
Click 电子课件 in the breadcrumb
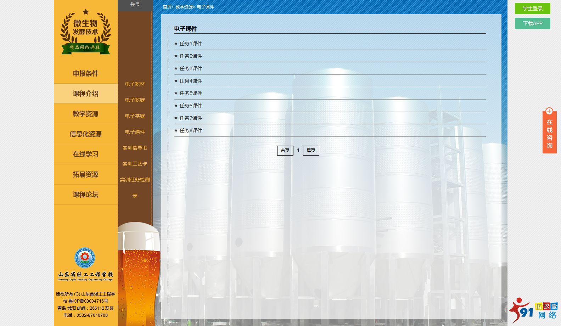[x=205, y=7]
